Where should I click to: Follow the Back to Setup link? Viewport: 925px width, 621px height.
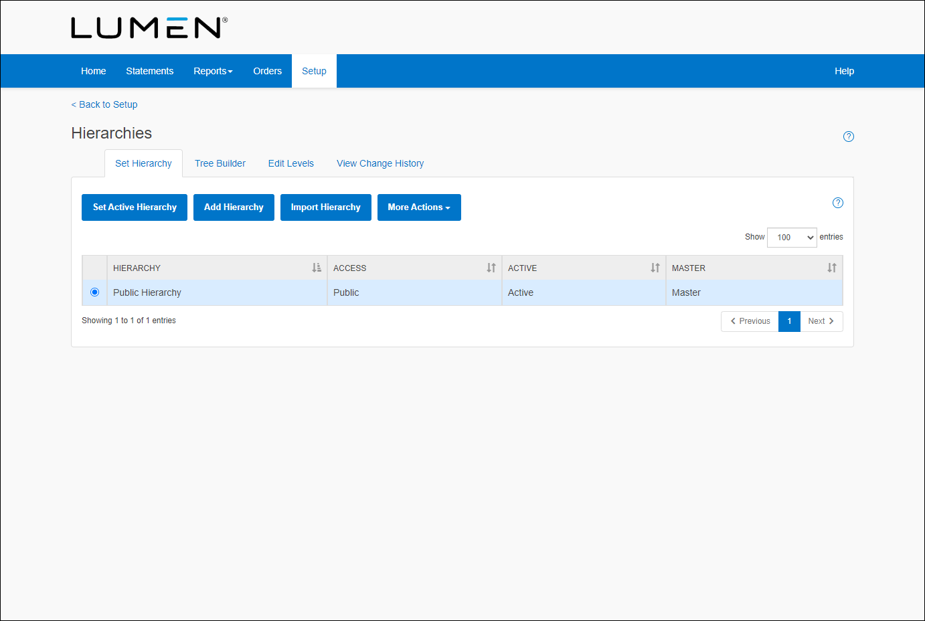[x=104, y=104]
